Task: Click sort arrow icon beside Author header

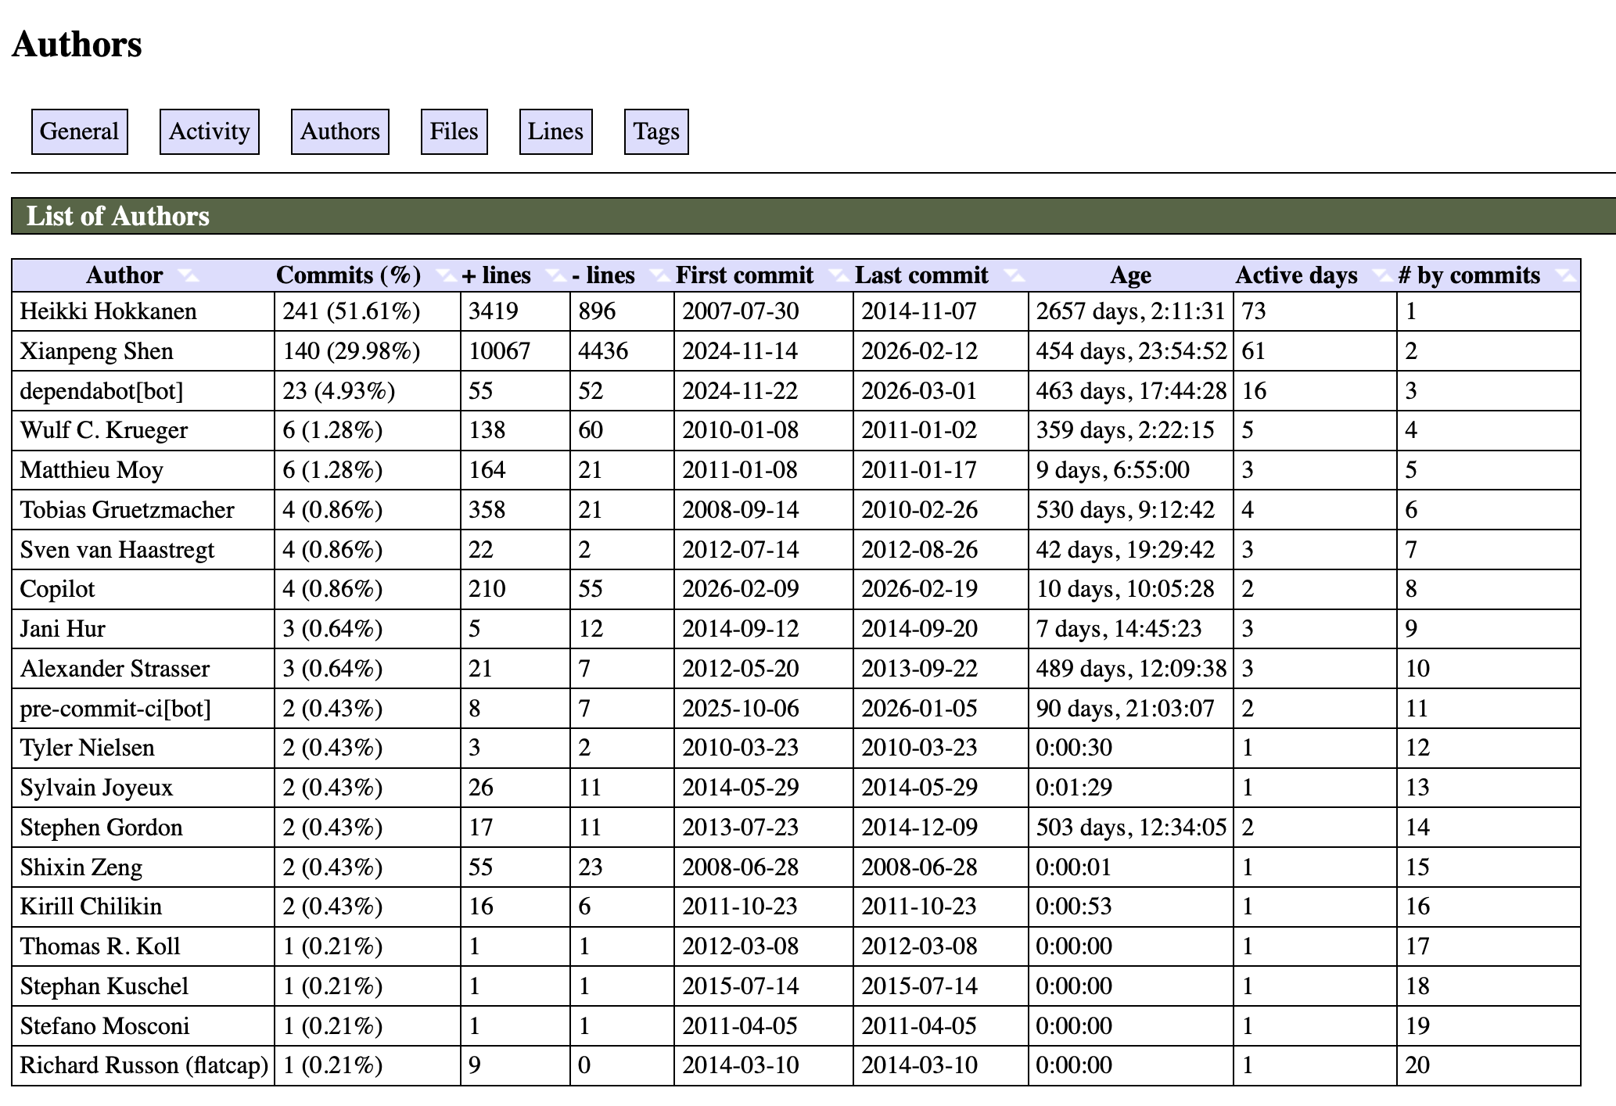Action: point(188,275)
